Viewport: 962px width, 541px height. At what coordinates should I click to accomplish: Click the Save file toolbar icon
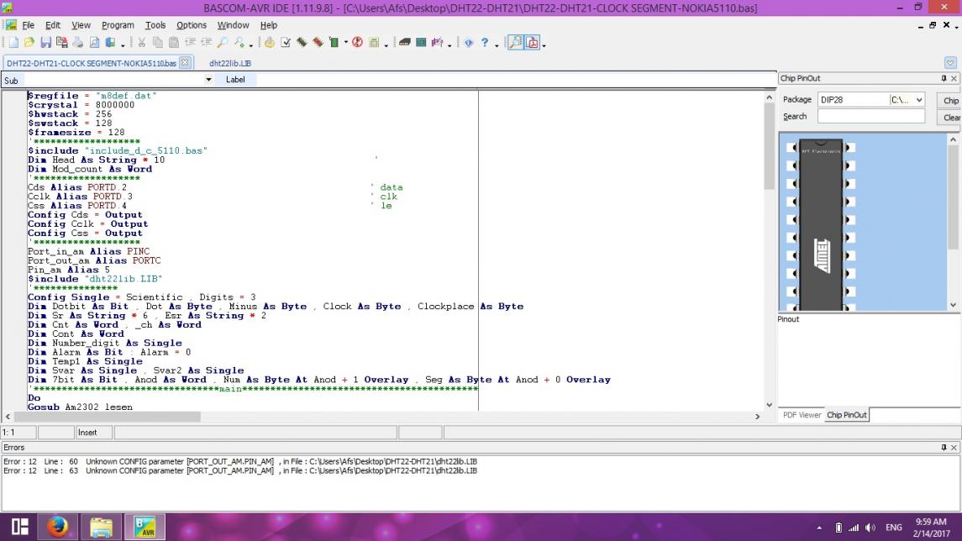[x=45, y=43]
